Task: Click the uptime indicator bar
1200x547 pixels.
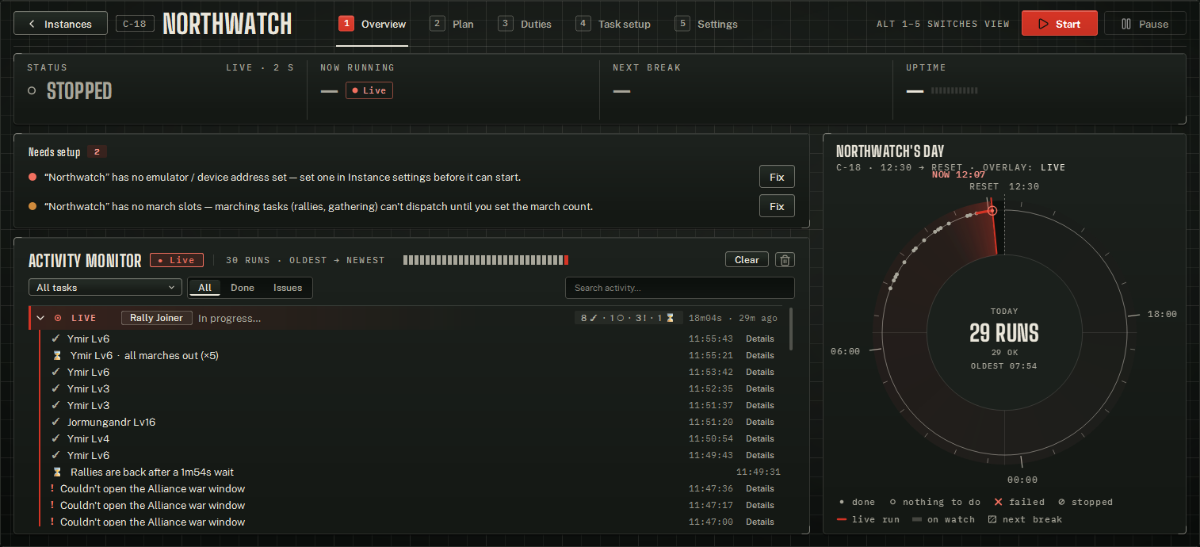Action: 955,91
